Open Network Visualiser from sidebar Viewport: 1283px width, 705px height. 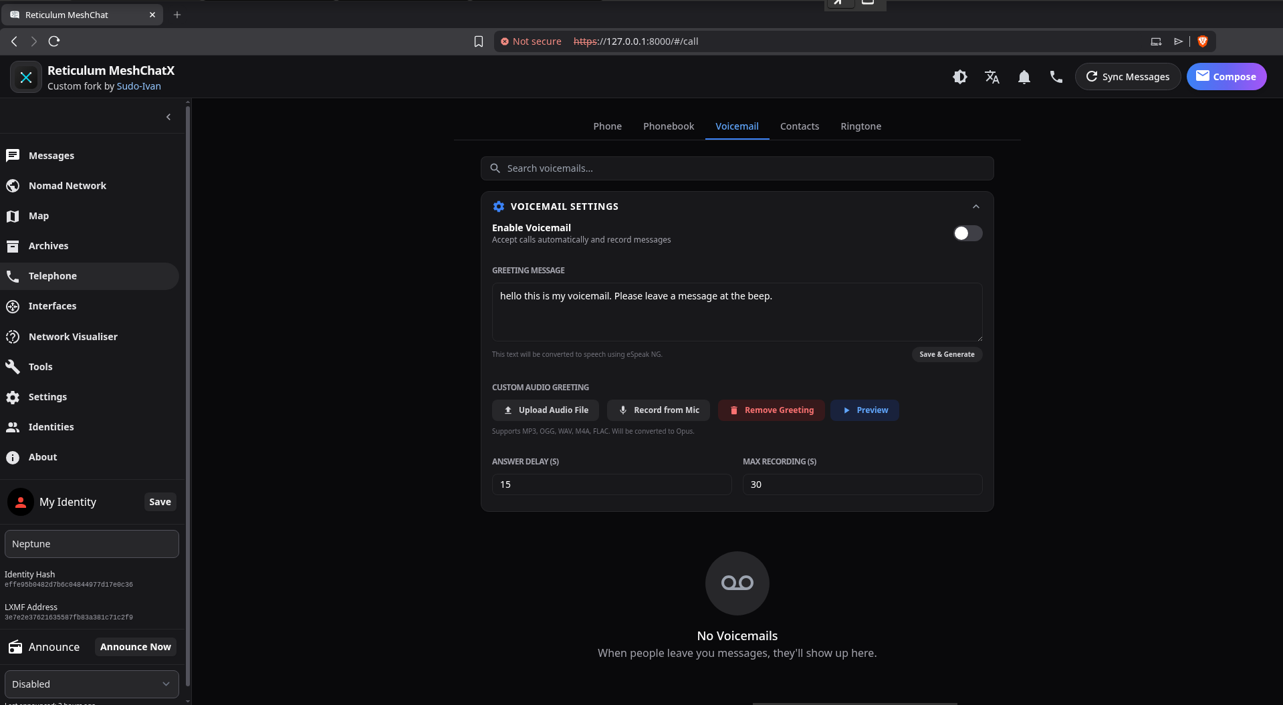point(73,337)
